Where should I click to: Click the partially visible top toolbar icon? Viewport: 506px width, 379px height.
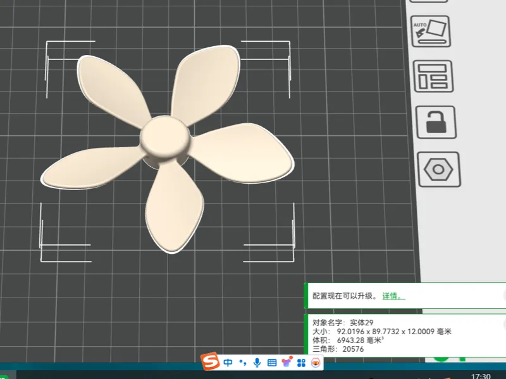429,1
